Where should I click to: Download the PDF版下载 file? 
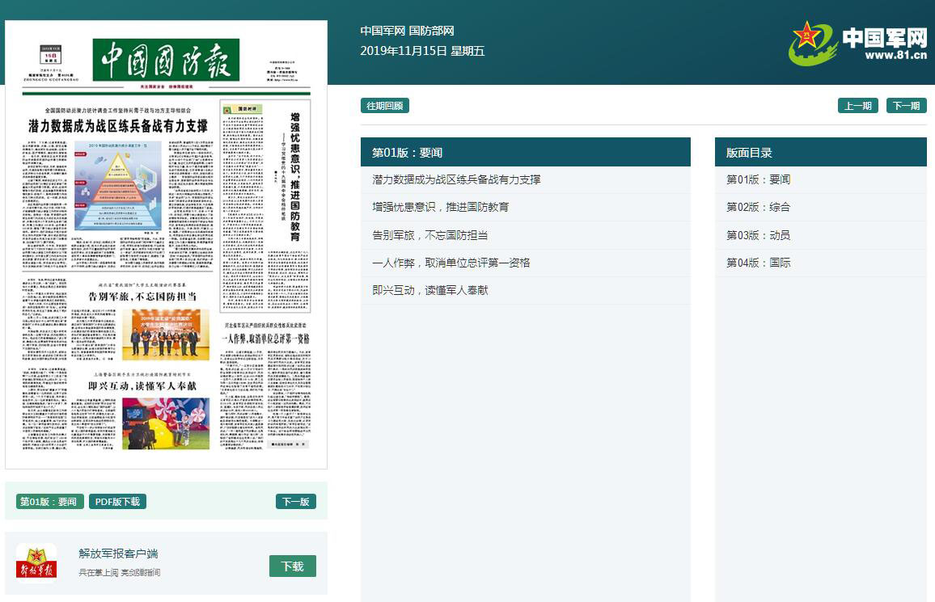click(117, 502)
